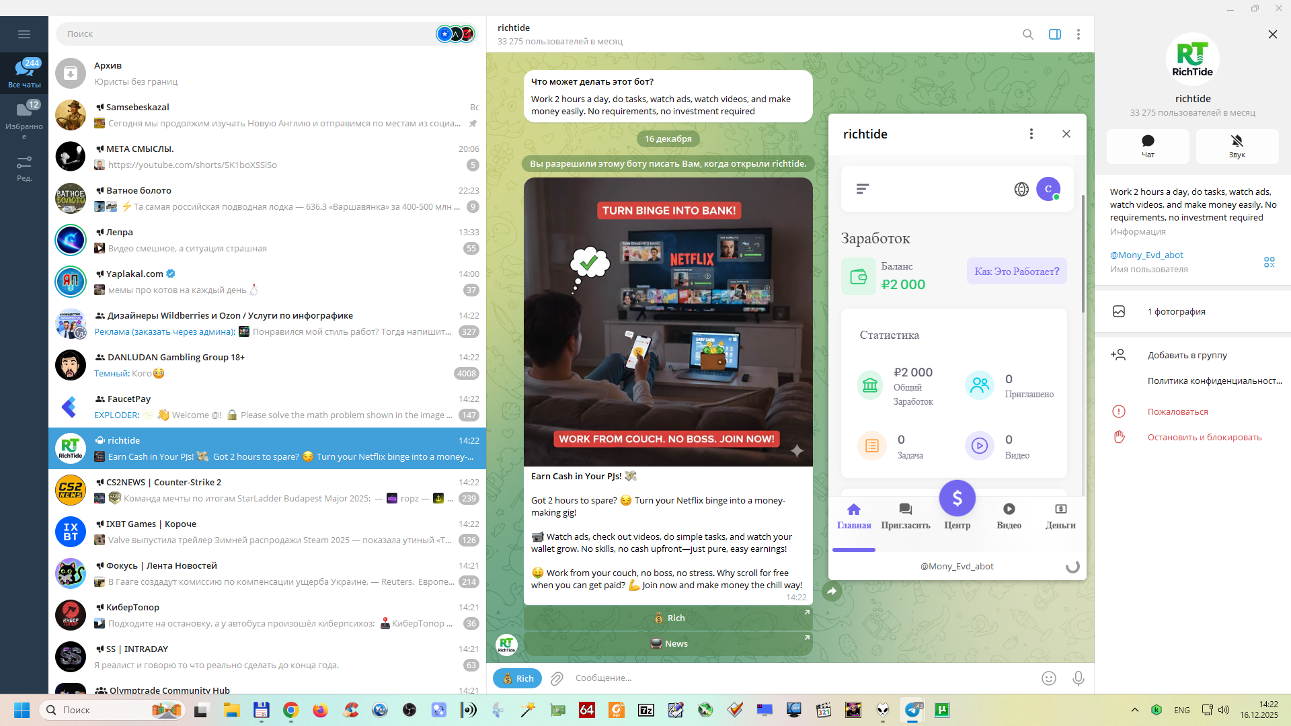Viewport: 1291px width, 726px height.
Task: Toggle the Звук mute notifications button
Action: (x=1237, y=146)
